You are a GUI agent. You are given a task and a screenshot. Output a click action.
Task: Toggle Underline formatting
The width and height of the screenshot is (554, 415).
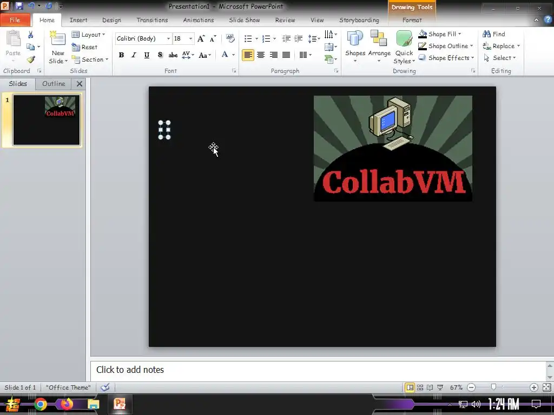click(147, 55)
